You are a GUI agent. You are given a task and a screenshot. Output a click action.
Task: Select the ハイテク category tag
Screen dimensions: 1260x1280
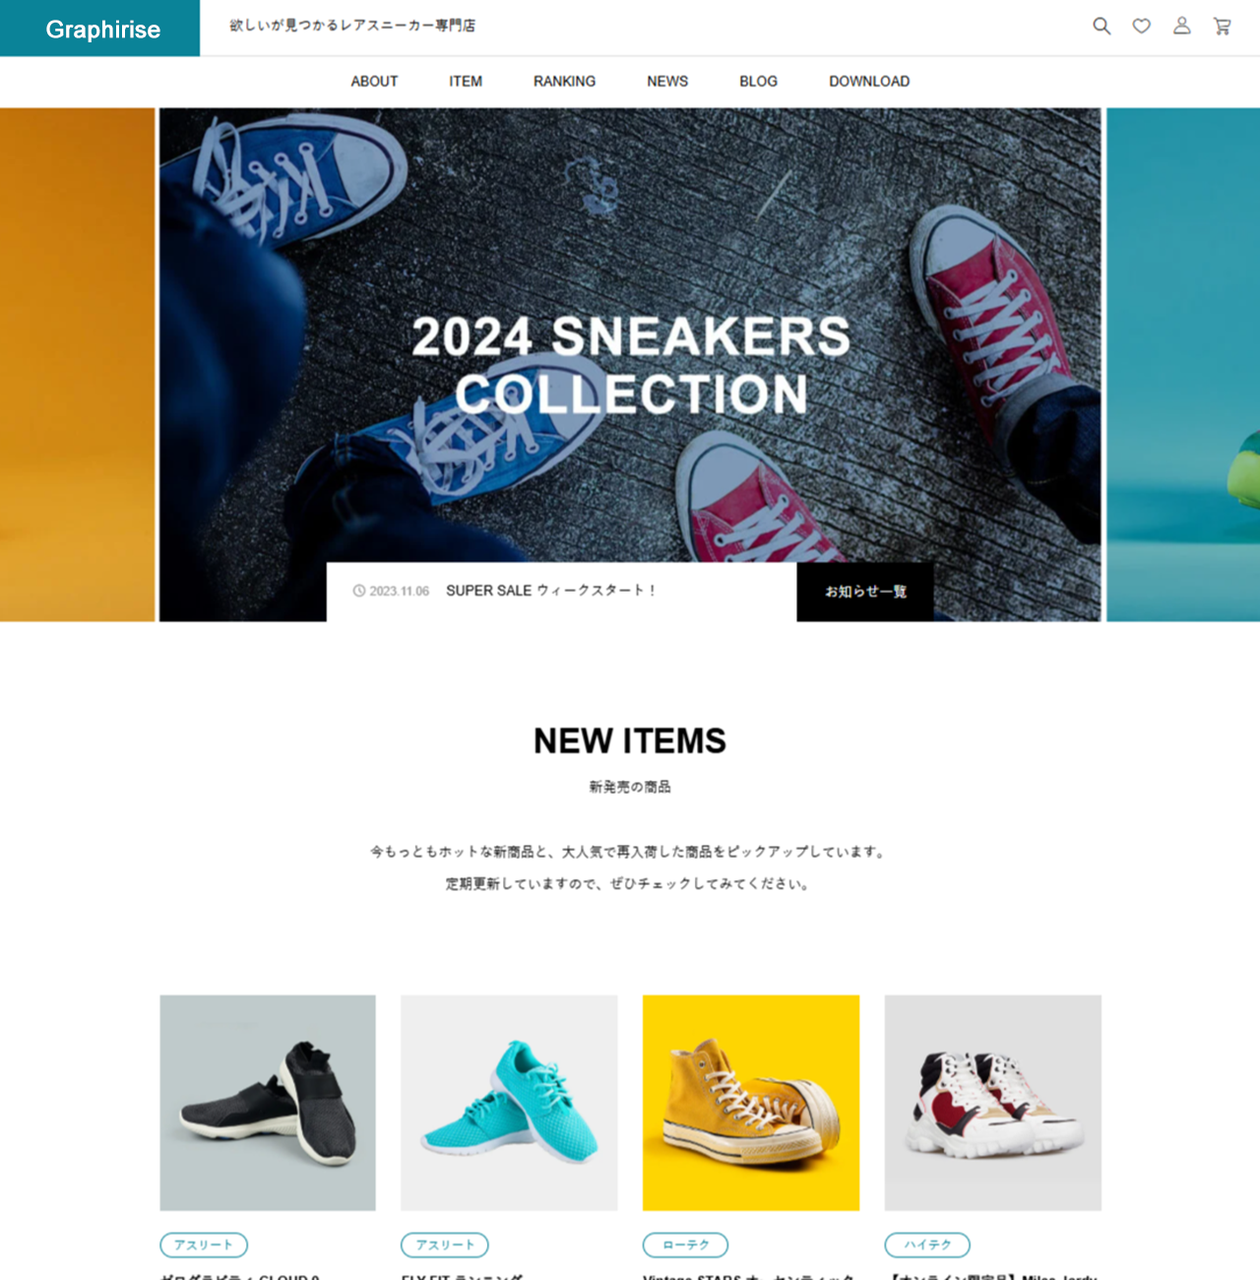pyautogui.click(x=927, y=1245)
